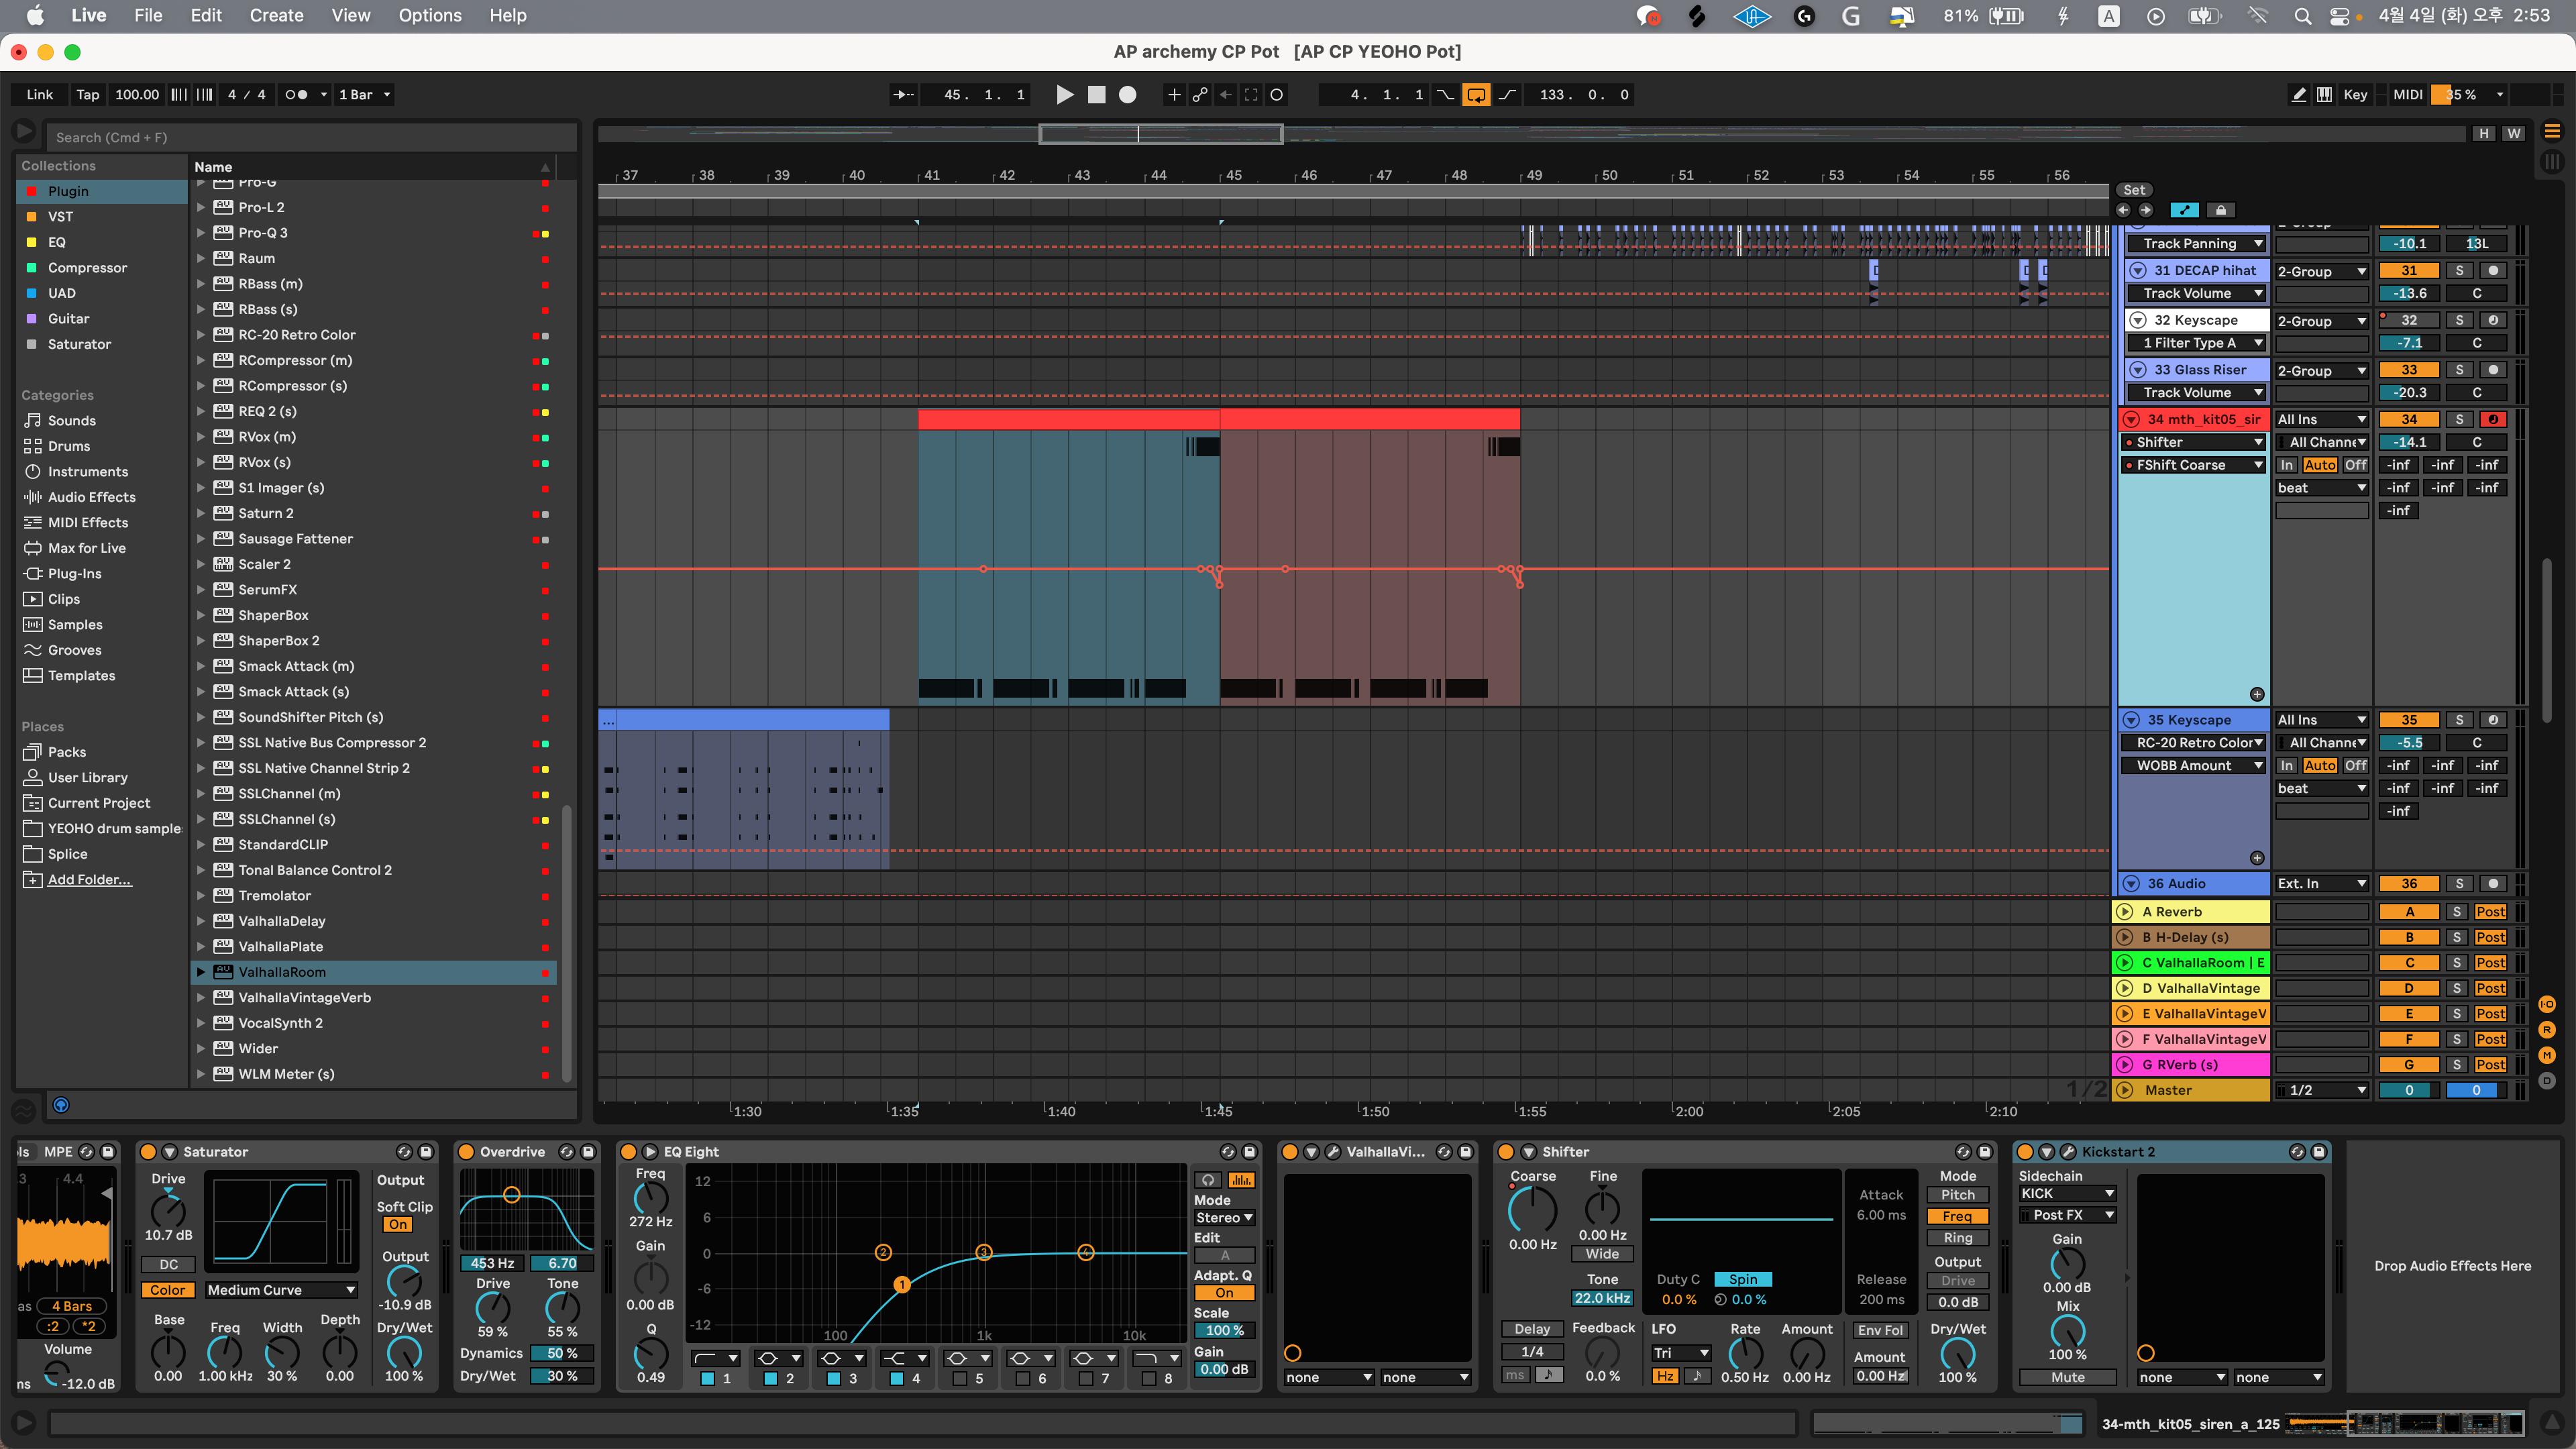The height and width of the screenshot is (1449, 2576).
Task: Start playback with the Play button
Action: click(1065, 95)
